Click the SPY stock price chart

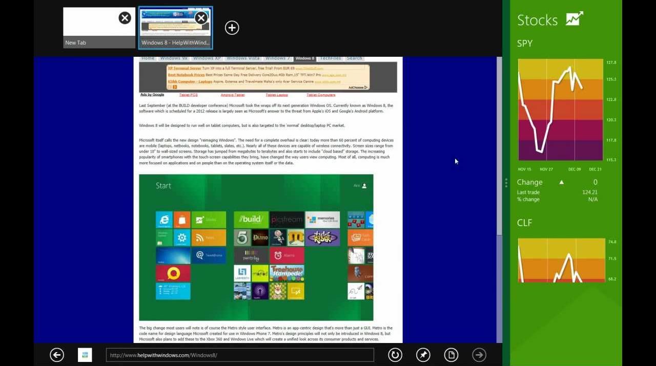[560, 110]
